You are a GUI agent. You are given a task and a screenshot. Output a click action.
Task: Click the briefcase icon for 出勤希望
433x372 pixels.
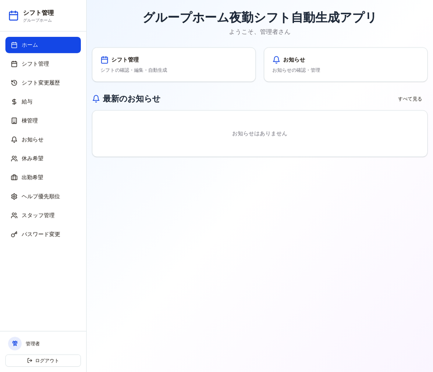[x=14, y=177]
